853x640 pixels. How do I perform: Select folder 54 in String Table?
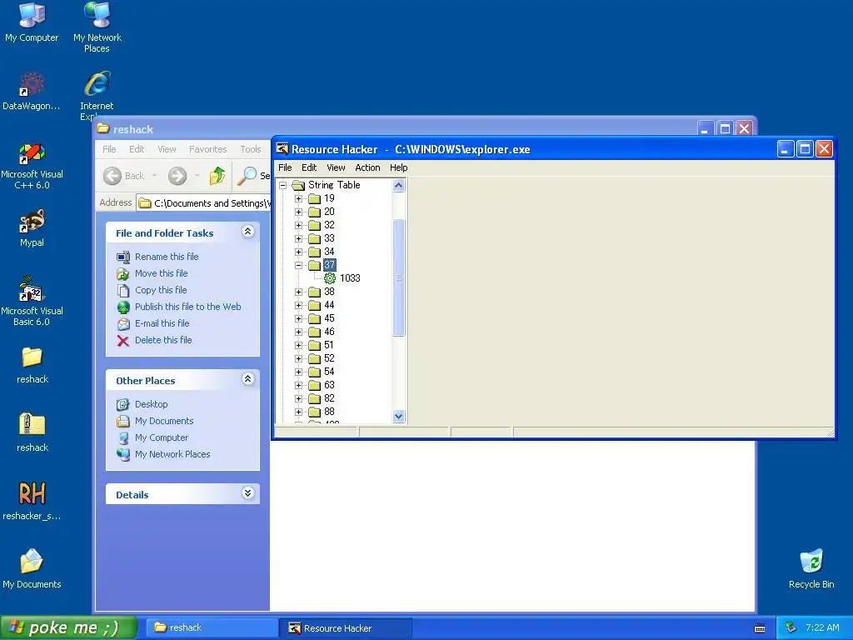click(322, 372)
